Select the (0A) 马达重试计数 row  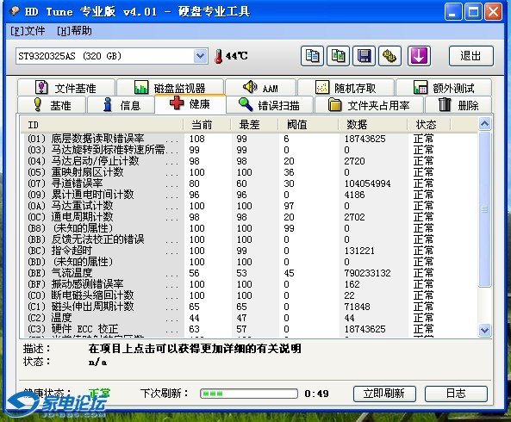[x=249, y=206]
